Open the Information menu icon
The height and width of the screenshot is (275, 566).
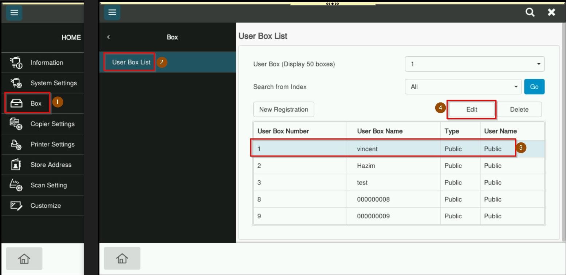tap(16, 62)
